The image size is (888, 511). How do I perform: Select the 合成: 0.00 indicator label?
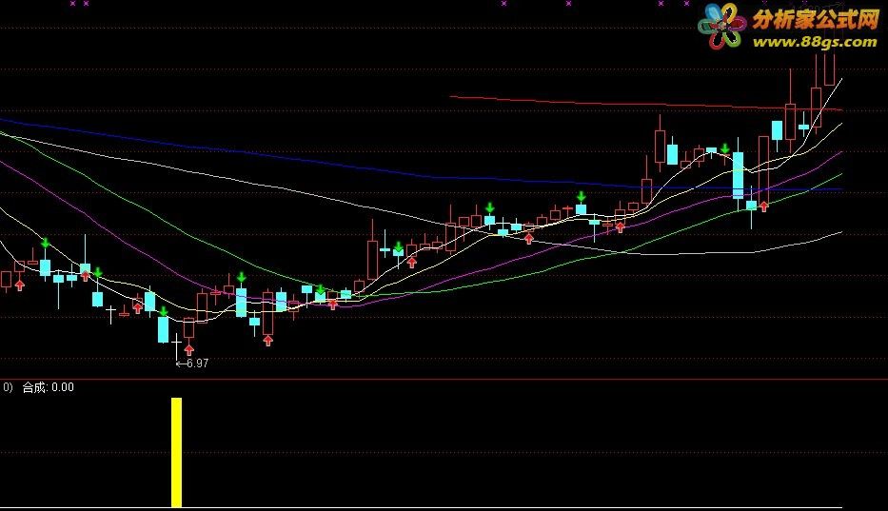pos(49,387)
